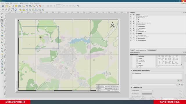
Task: Select the Zoom tool in the left toolbox
Action: 2,17
